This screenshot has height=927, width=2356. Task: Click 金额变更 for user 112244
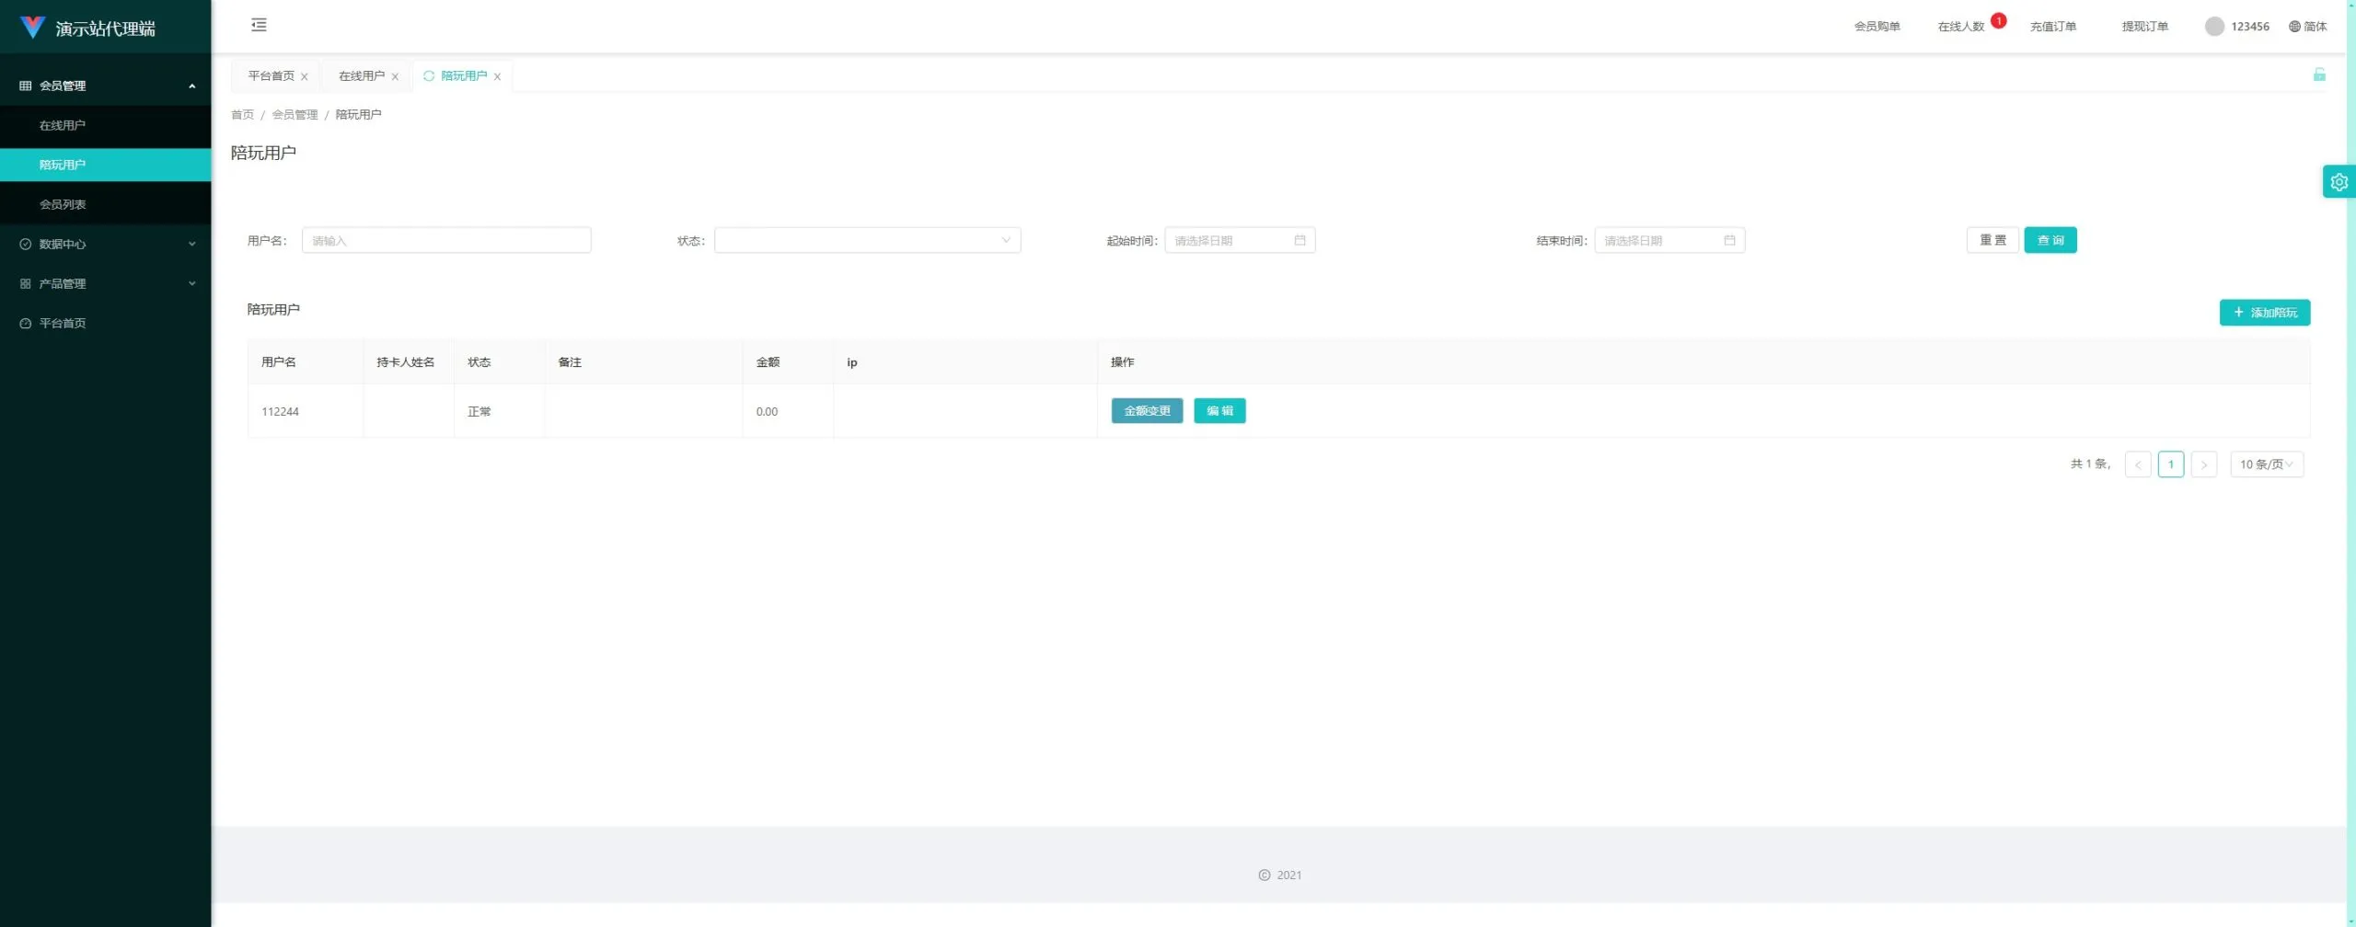[1147, 411]
